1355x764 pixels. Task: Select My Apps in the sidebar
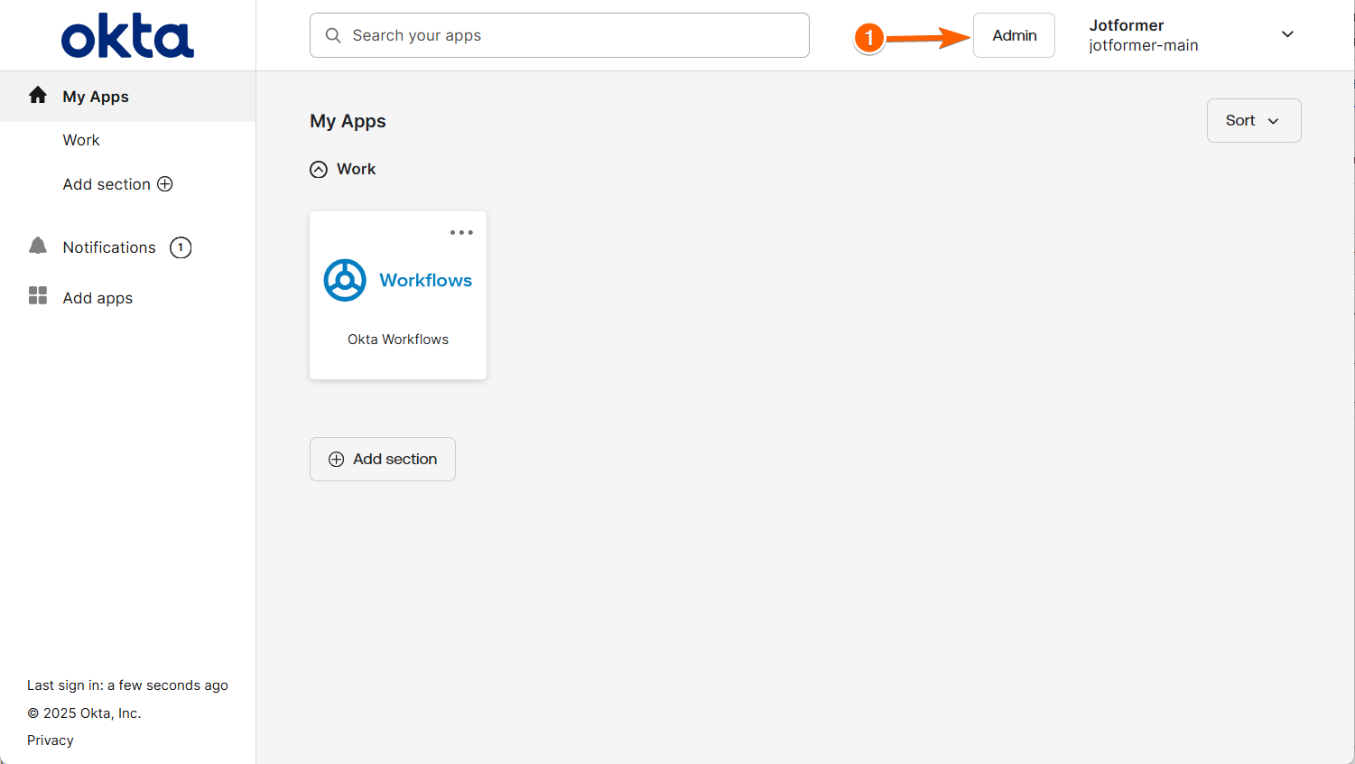point(96,97)
